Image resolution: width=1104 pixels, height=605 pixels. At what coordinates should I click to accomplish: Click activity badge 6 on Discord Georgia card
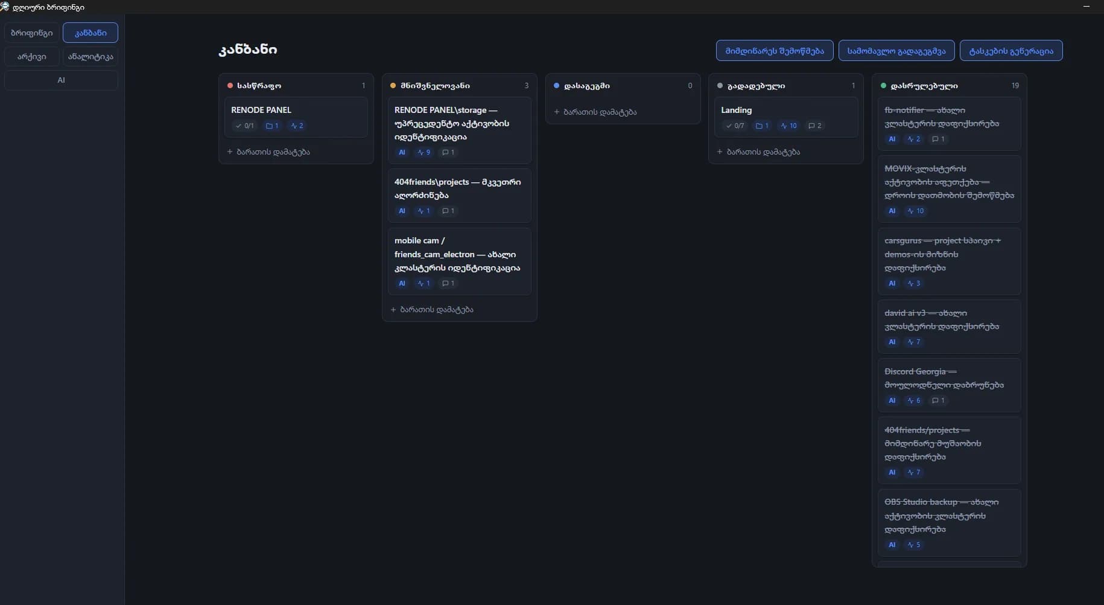(914, 400)
